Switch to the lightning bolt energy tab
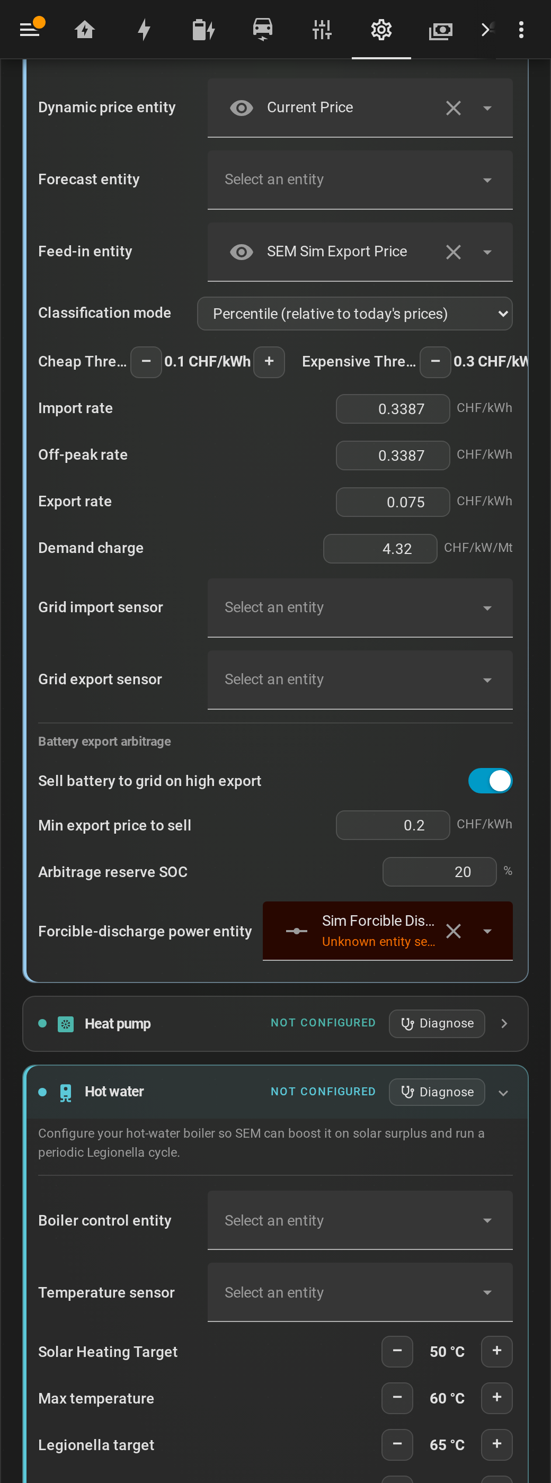The width and height of the screenshot is (551, 1483). pos(144,29)
